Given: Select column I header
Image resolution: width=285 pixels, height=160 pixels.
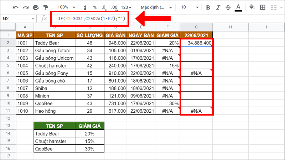Looking at the screenshot, I should [266, 27].
